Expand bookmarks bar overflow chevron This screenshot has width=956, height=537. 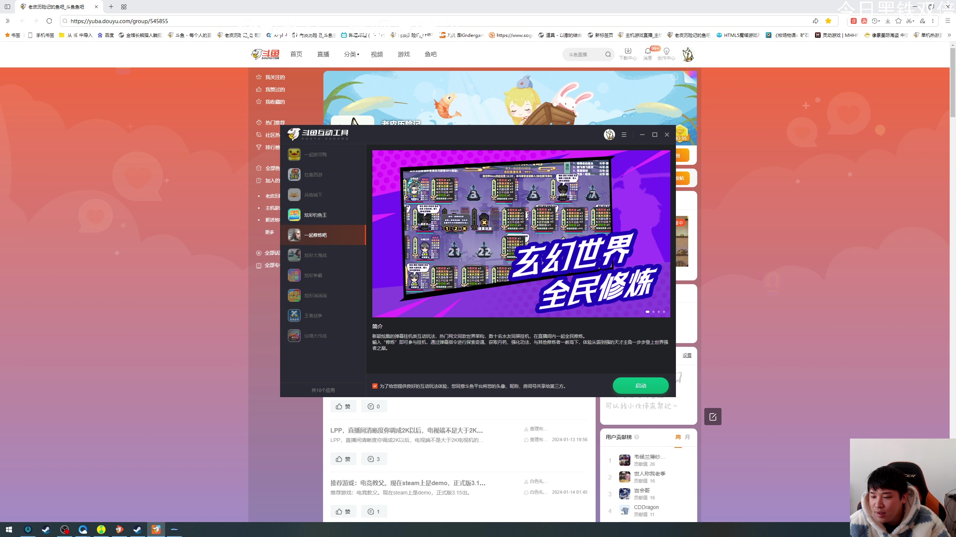(949, 35)
